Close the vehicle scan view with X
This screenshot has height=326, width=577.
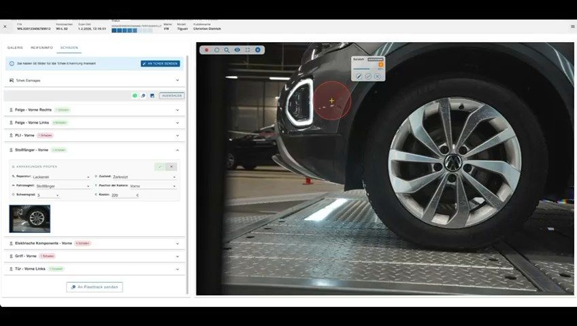click(x=5, y=26)
